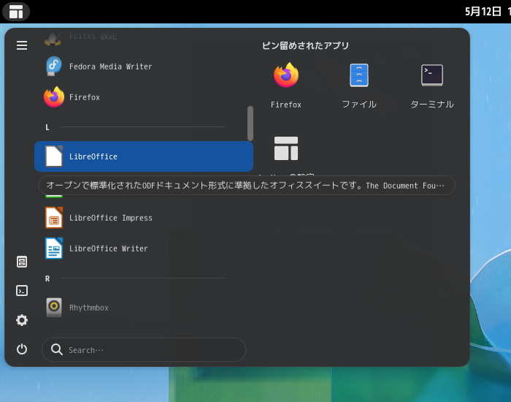511x402 pixels.
Task: Open pinned ファイル file manager
Action: click(359, 86)
